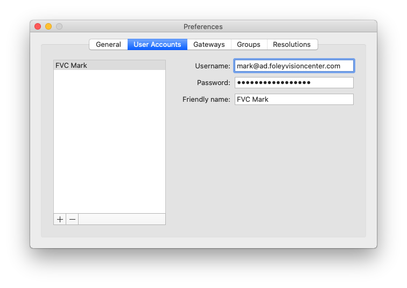Show the Resolutions tab
This screenshot has height=288, width=407.
coord(292,45)
